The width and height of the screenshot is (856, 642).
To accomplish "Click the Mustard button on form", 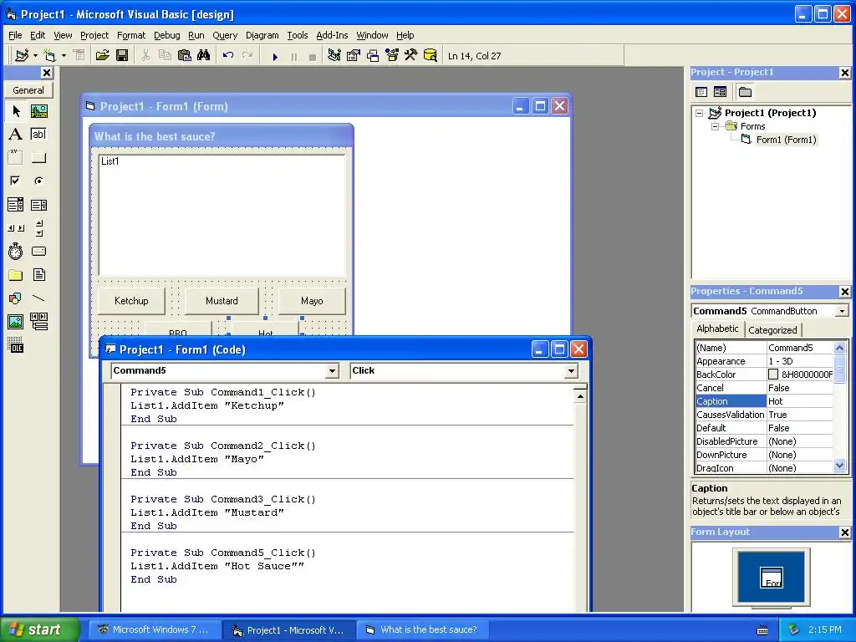I will click(x=222, y=301).
